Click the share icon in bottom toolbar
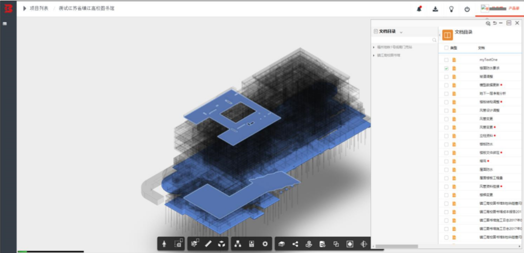 click(x=295, y=244)
